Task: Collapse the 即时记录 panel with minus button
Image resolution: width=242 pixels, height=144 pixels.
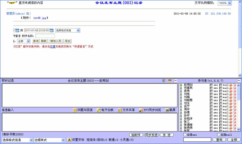Action: point(175,81)
